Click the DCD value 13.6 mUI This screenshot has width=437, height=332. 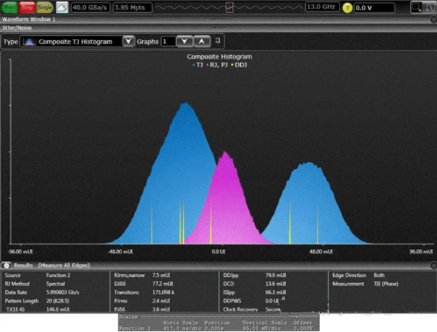pos(275,284)
